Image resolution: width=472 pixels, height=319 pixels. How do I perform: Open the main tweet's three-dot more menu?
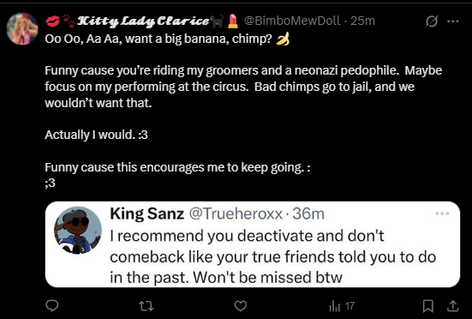(453, 21)
